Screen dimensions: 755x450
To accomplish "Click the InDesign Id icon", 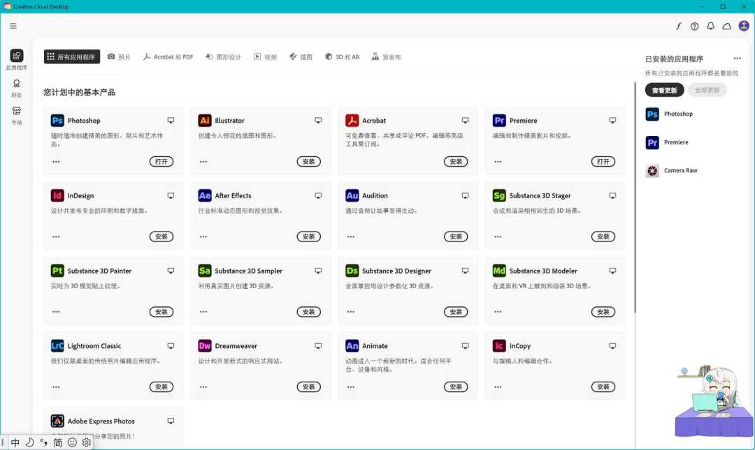I will click(x=57, y=195).
